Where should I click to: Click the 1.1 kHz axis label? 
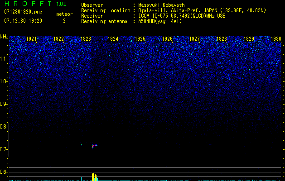[4, 59]
